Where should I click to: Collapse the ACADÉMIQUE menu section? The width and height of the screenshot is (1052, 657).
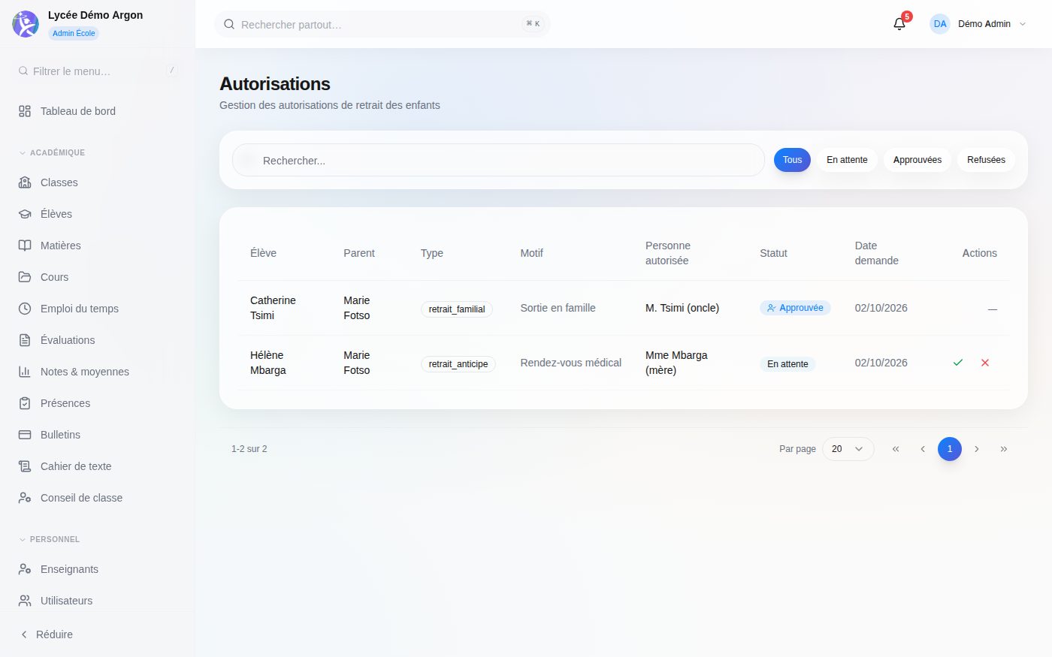click(x=52, y=152)
